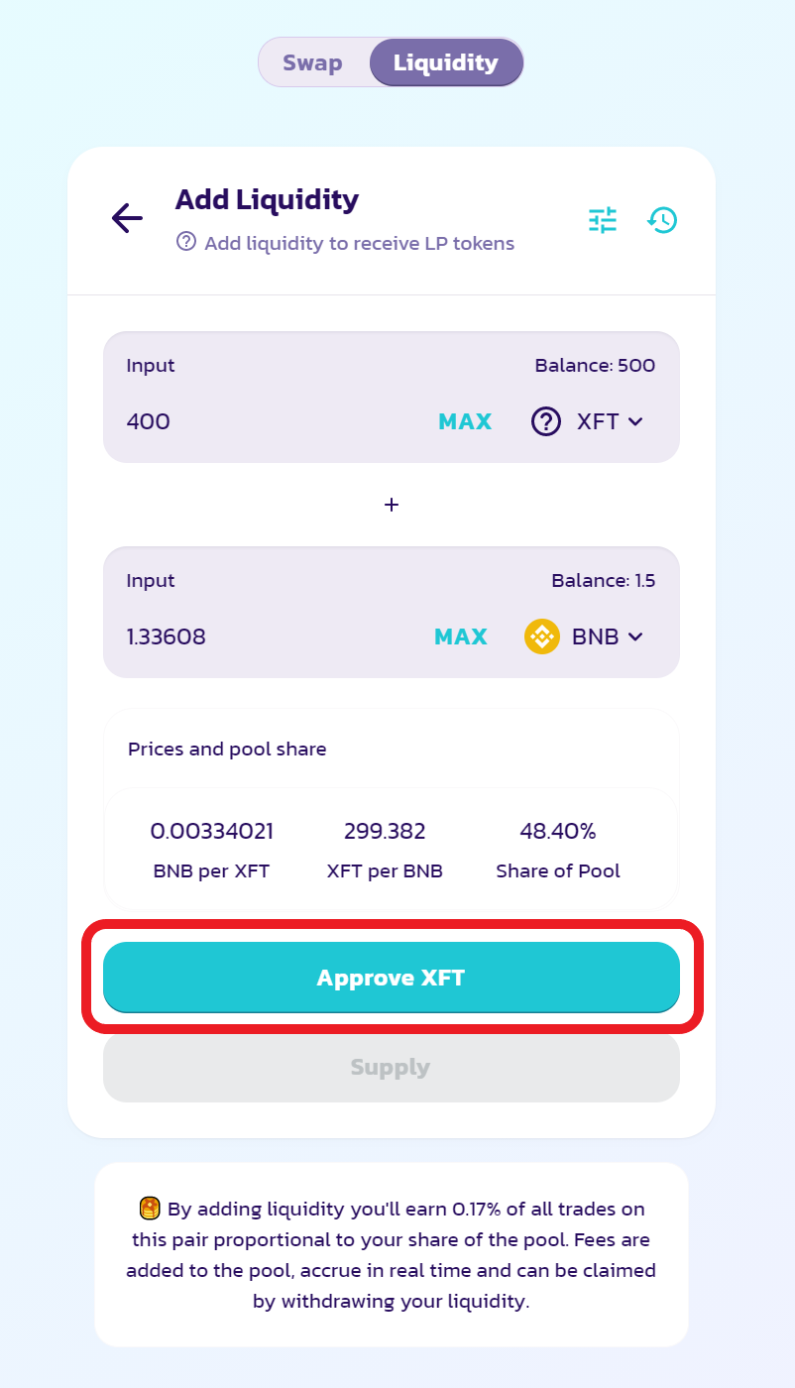Click the Balance: 1.5 label
Screen dimensions: 795x1388
[604, 581]
